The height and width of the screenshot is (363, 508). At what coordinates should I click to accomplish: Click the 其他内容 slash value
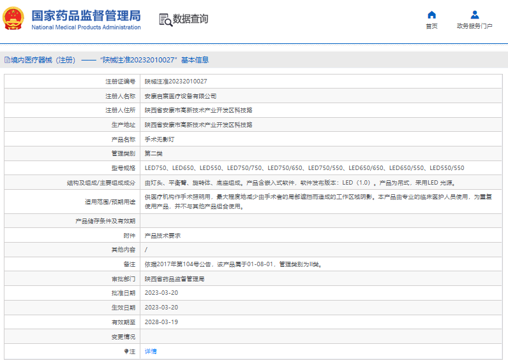click(x=146, y=250)
